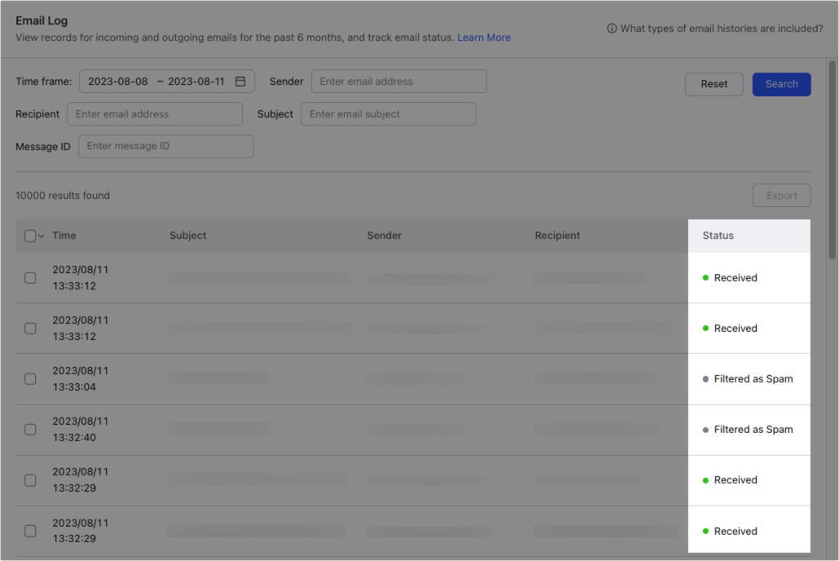Focus the Subject input field

pyautogui.click(x=389, y=113)
